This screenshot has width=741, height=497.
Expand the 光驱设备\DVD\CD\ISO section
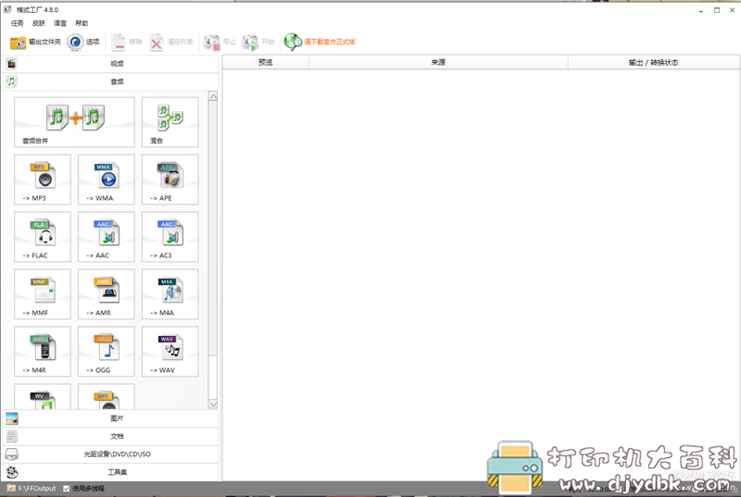pyautogui.click(x=111, y=454)
